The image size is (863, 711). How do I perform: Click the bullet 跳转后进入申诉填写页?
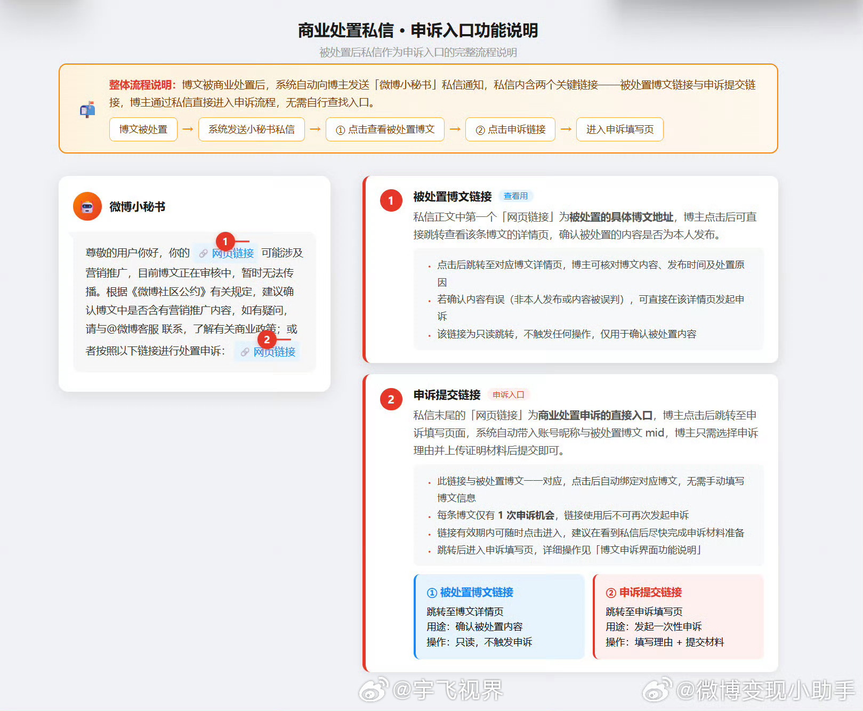coord(569,550)
